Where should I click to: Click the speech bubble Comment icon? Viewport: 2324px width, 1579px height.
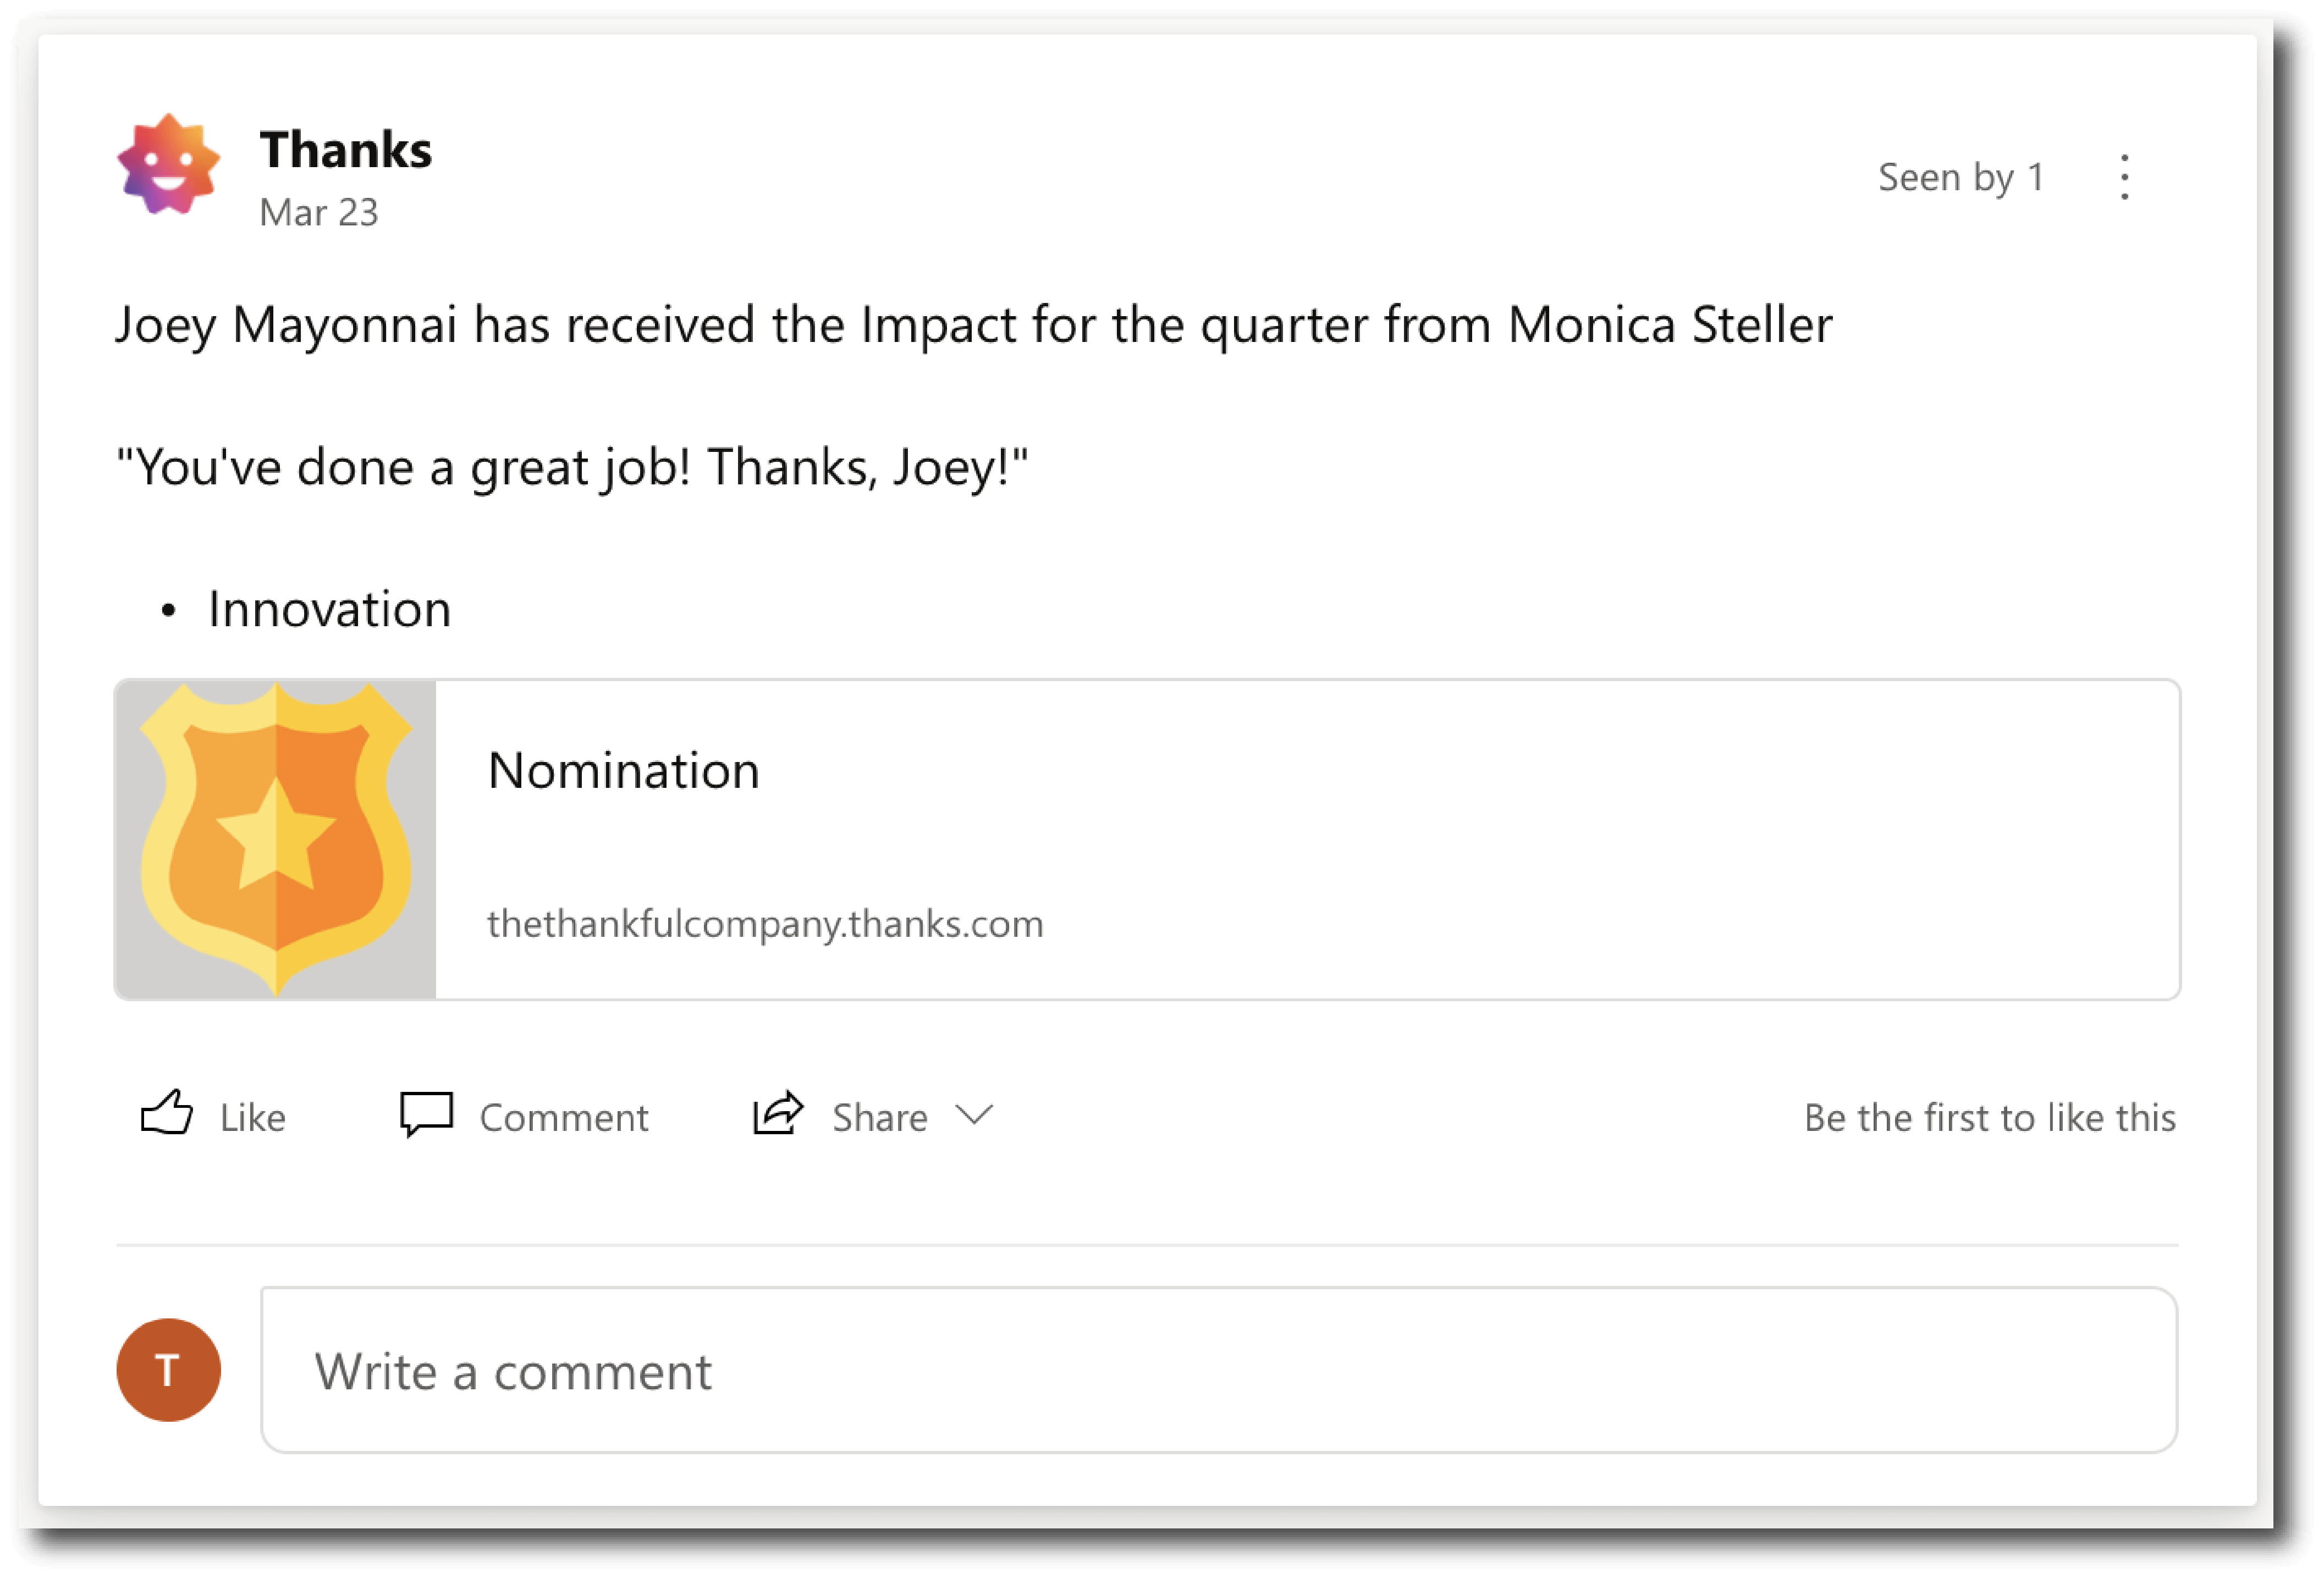pos(427,1114)
